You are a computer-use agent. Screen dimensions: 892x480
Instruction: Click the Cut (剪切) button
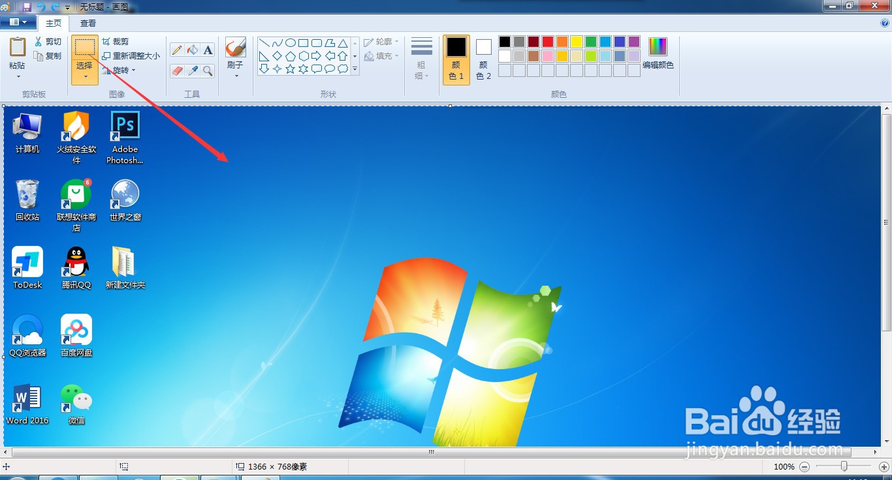click(48, 42)
